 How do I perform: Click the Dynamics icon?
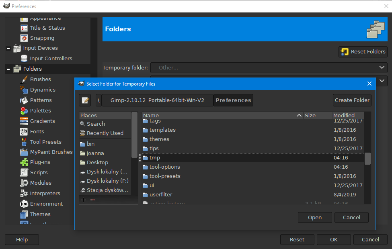24,90
